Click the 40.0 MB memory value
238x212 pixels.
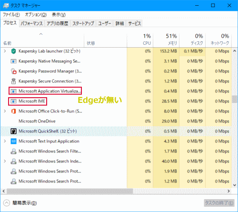[169, 161]
